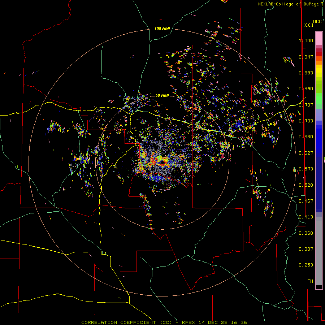The height and width of the screenshot is (325, 325).
Task: Pick the pink top segment of color bar
Action: (319, 39)
